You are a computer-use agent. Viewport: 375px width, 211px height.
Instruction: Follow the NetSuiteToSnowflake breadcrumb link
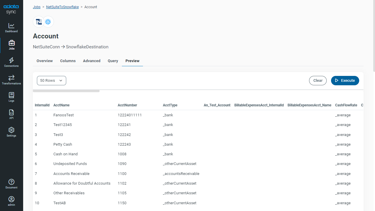coord(62,7)
